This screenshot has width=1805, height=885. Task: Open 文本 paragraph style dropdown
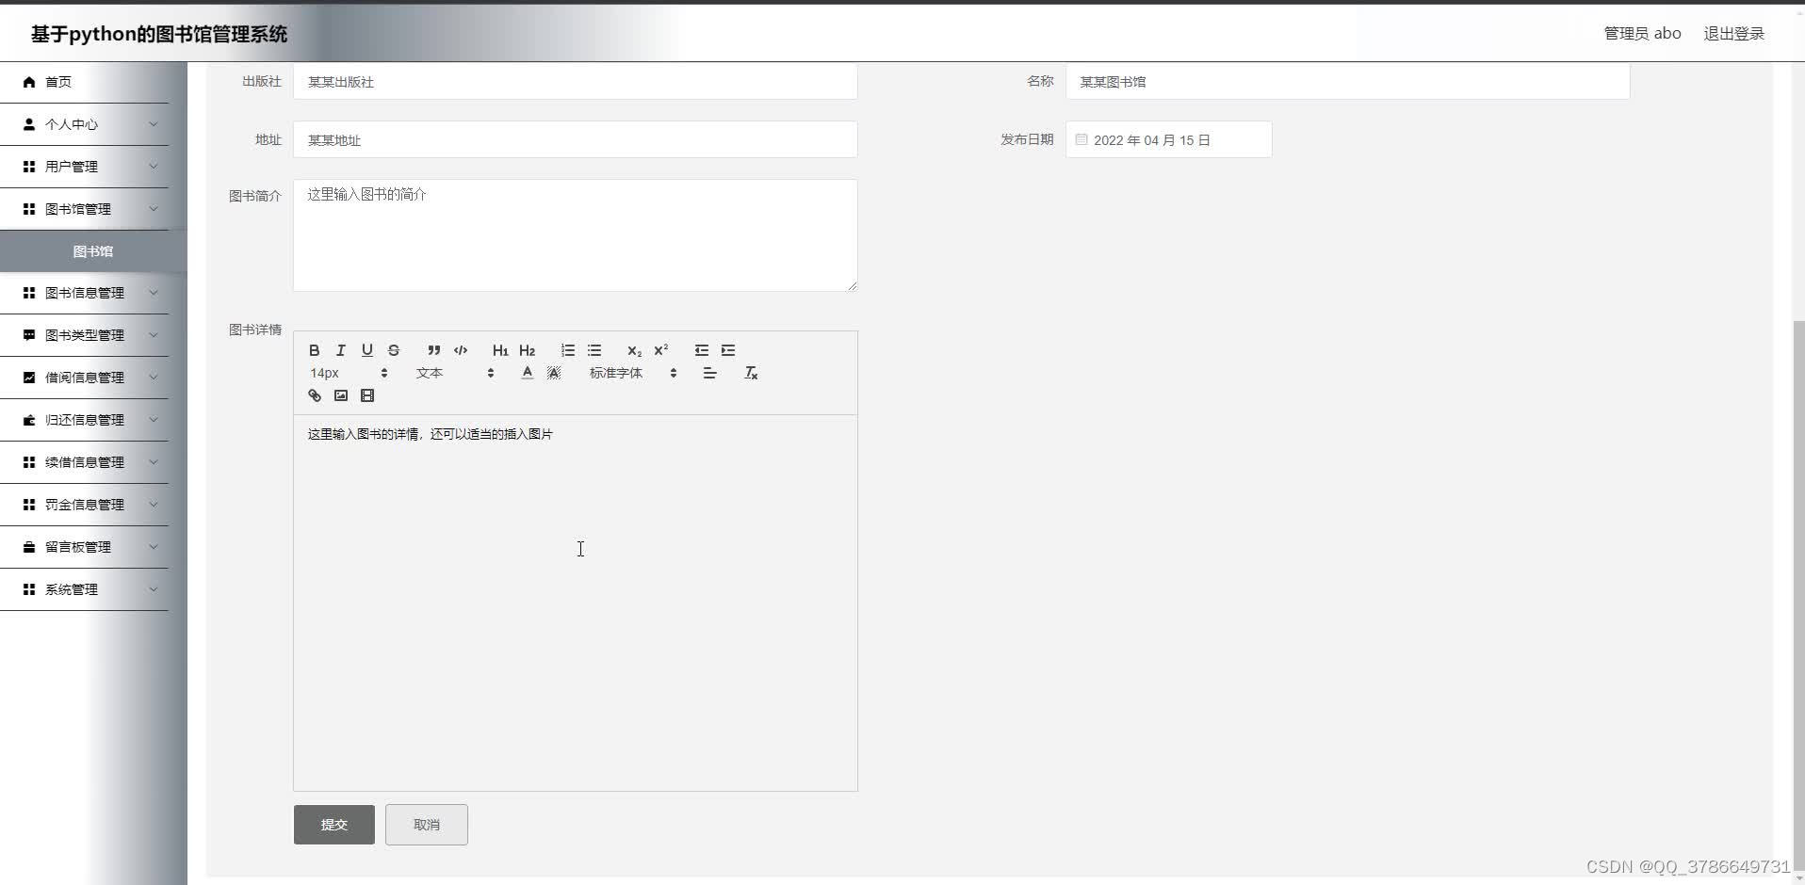pyautogui.click(x=454, y=373)
